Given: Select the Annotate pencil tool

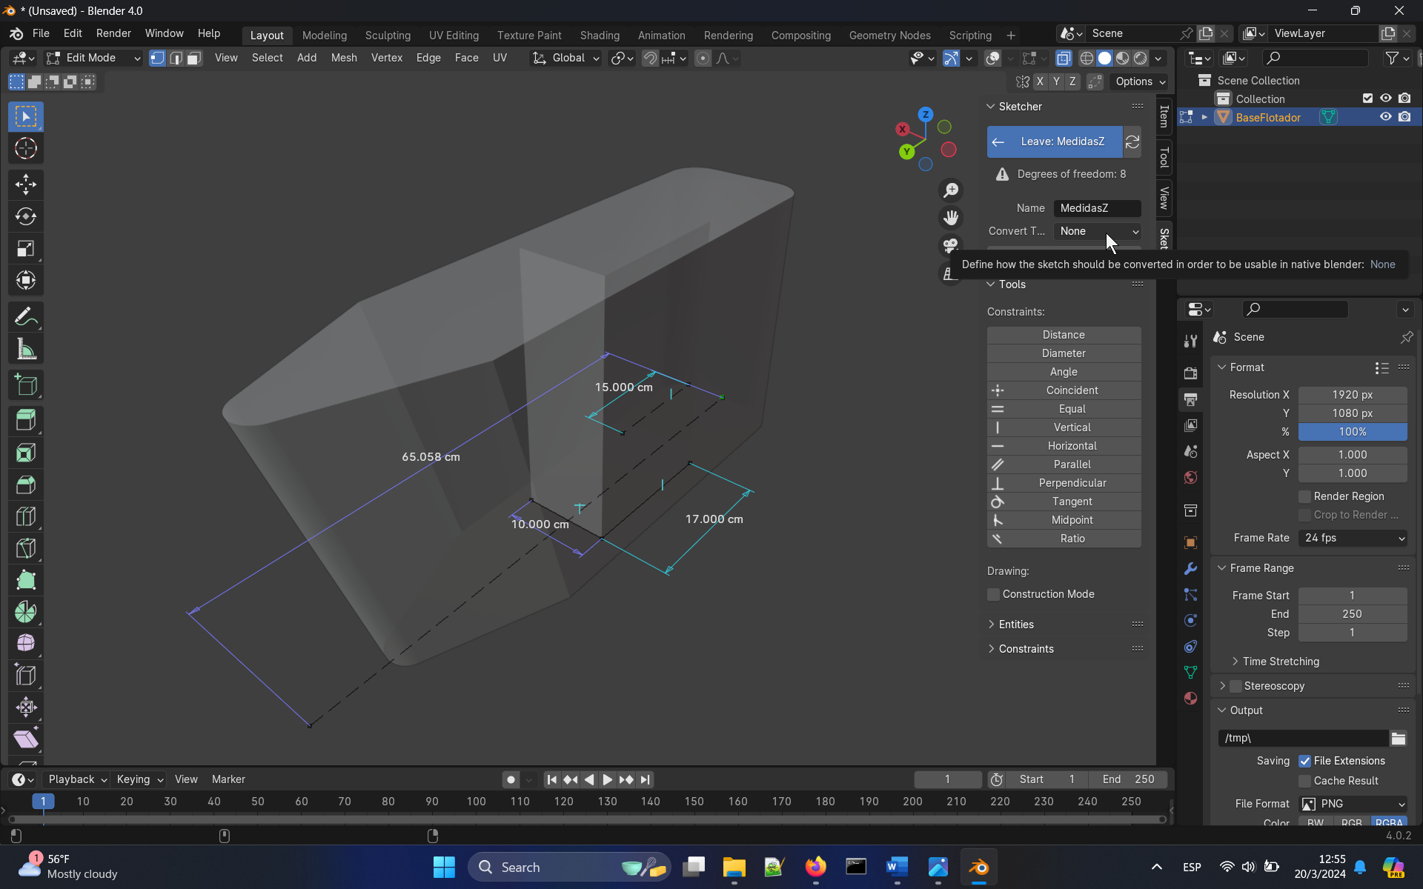Looking at the screenshot, I should 26,317.
